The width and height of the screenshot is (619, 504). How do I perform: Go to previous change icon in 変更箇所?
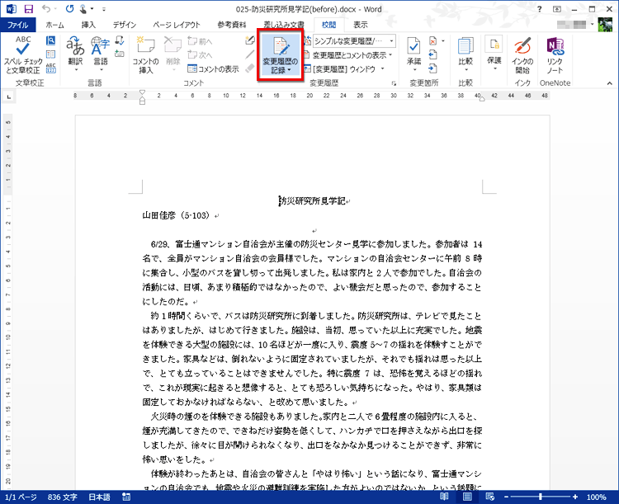click(x=432, y=54)
